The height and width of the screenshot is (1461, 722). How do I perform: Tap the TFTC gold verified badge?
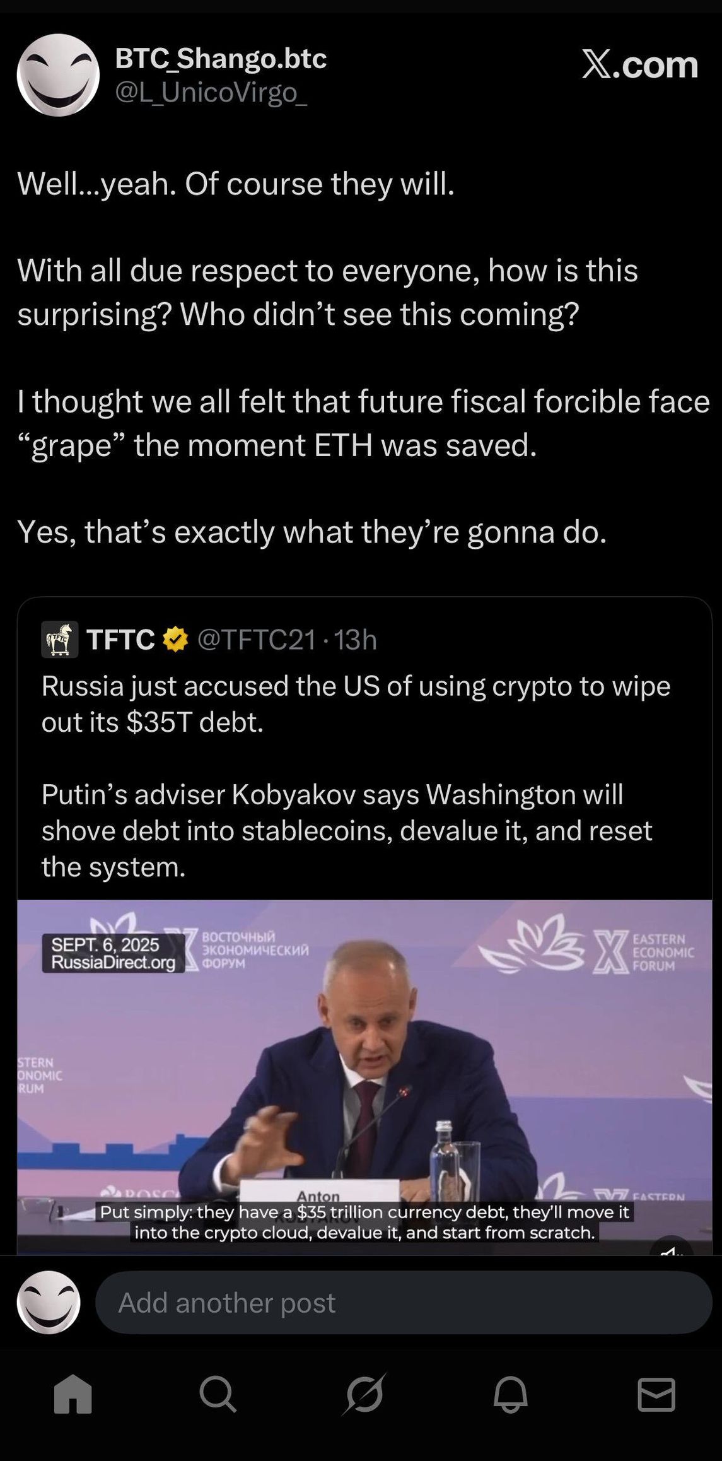point(176,639)
